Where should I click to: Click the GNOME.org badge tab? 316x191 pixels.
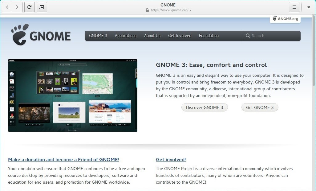[x=285, y=19]
